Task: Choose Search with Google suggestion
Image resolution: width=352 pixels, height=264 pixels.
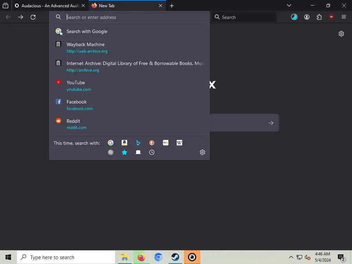Action: point(130,31)
